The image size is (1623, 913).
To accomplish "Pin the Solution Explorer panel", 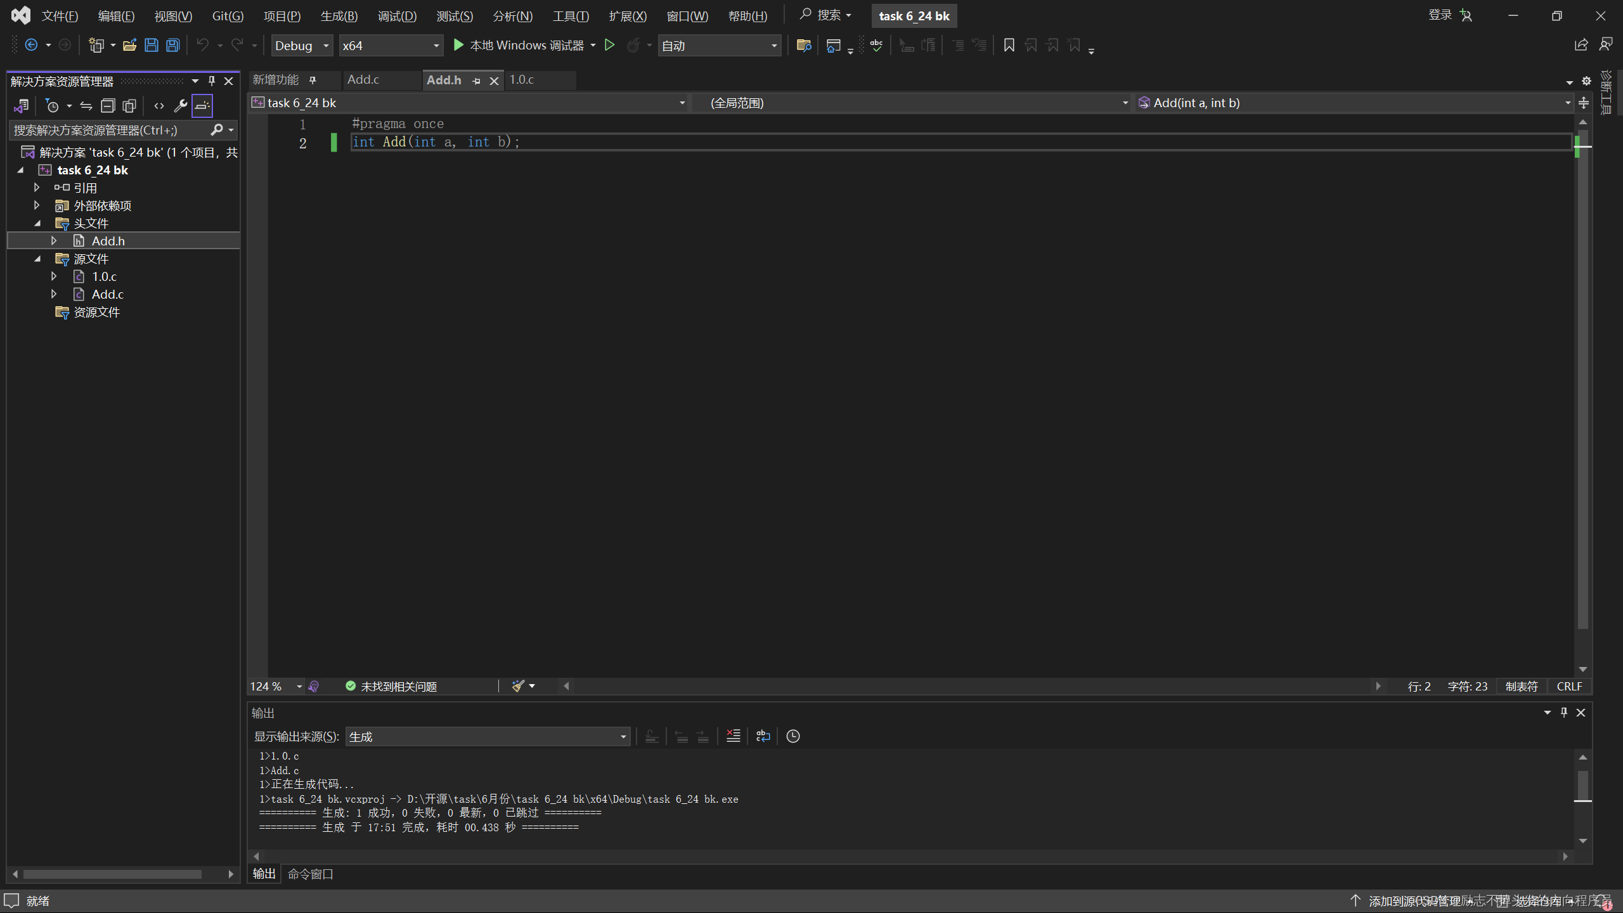I will pyautogui.click(x=212, y=81).
